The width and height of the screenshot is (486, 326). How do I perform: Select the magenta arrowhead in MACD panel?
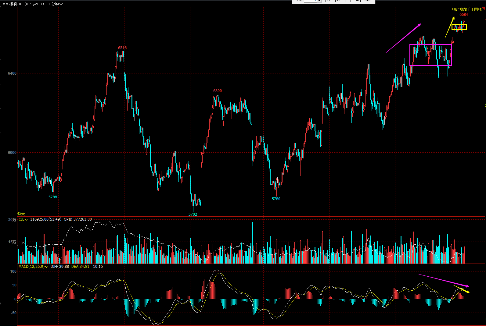click(x=467, y=286)
